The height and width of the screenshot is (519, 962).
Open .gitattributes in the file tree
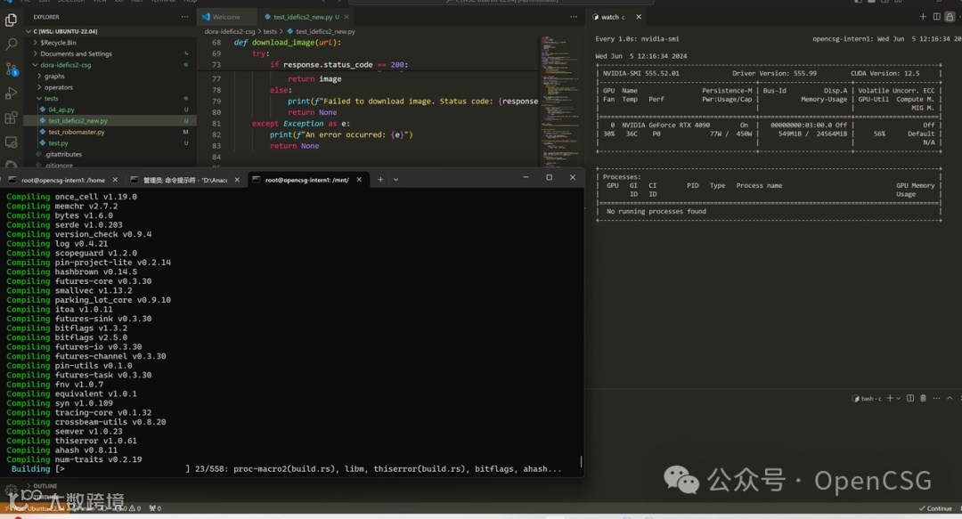tap(63, 154)
